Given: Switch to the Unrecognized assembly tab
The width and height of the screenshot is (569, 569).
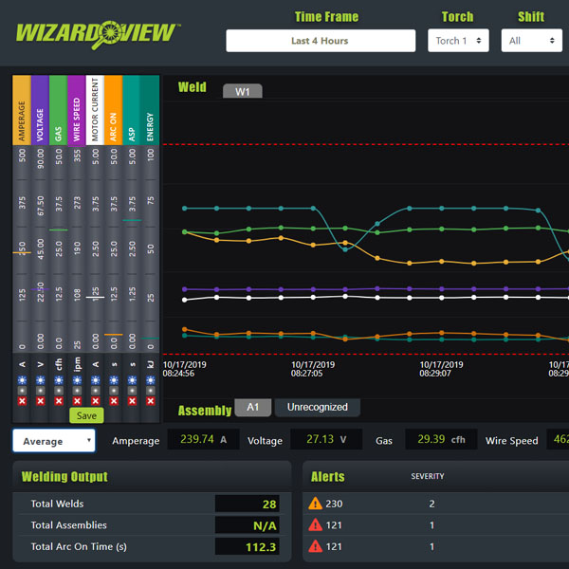Looking at the screenshot, I should [317, 408].
